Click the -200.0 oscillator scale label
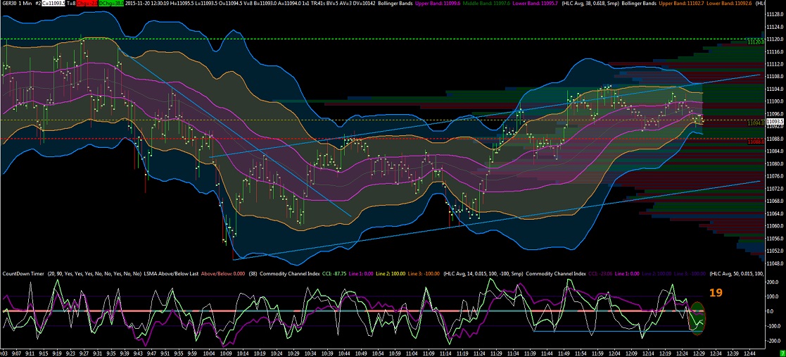Viewport: 786px width, 357px height. 775,341
